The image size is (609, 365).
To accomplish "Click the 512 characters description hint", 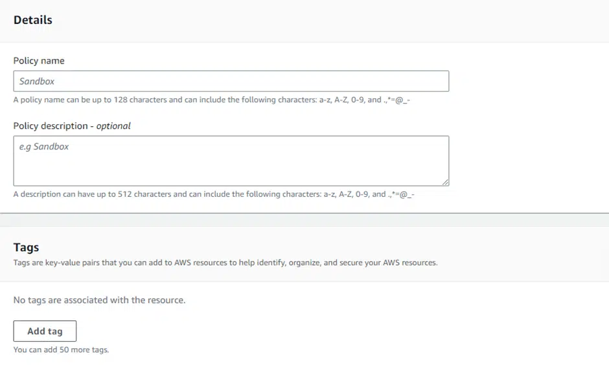I will [x=214, y=194].
